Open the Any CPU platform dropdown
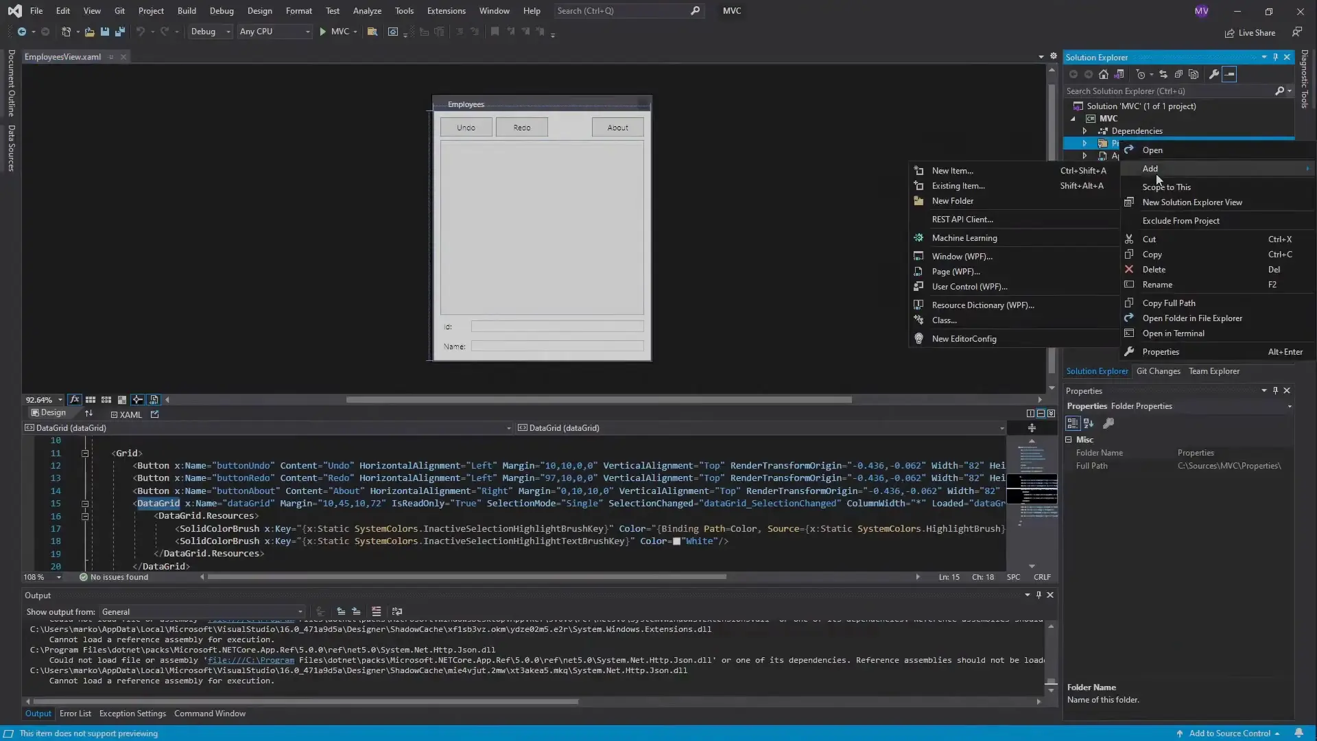Image resolution: width=1317 pixels, height=741 pixels. [x=274, y=32]
